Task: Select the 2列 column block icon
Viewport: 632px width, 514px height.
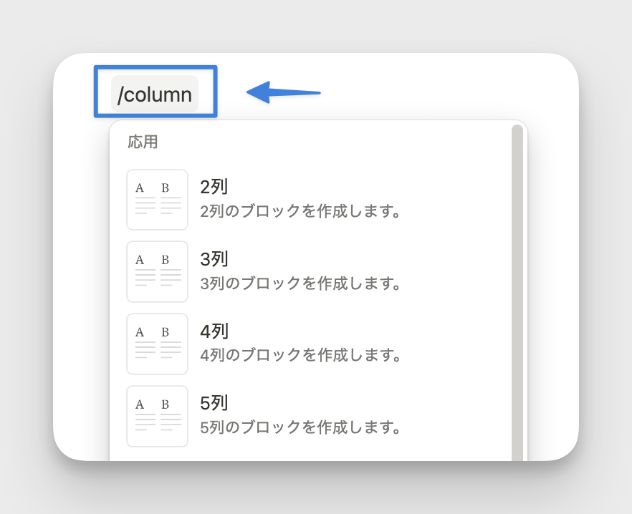Action: click(157, 200)
